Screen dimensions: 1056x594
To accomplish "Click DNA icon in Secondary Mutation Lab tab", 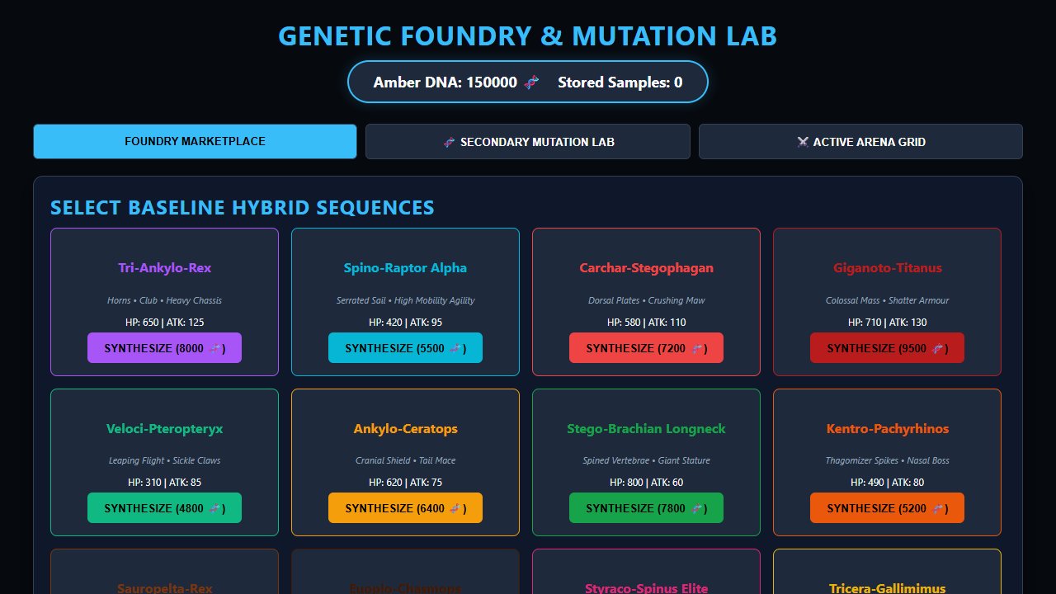I will point(449,142).
